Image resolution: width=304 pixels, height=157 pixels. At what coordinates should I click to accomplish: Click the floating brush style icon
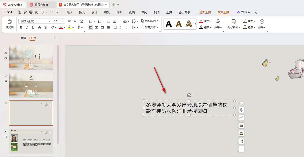coord(241,118)
